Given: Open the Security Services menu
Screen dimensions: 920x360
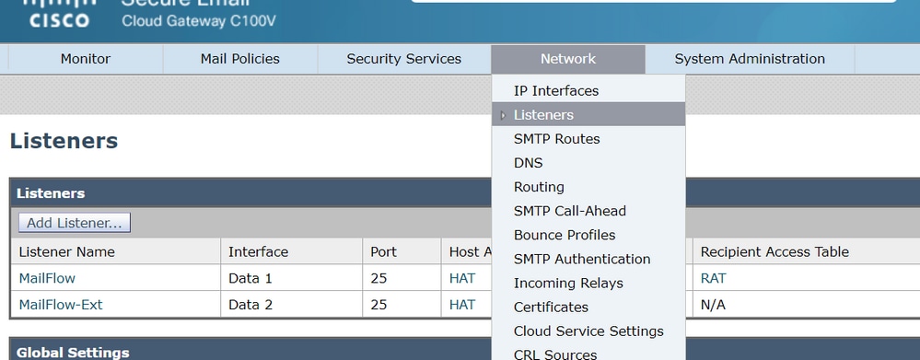Looking at the screenshot, I should pyautogui.click(x=403, y=59).
